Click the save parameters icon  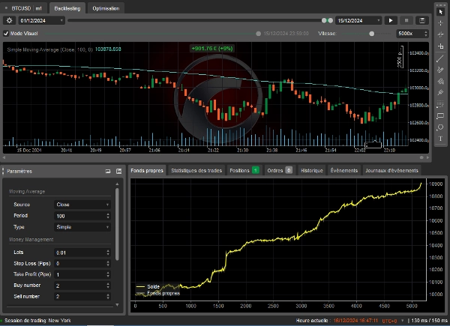click(118, 171)
